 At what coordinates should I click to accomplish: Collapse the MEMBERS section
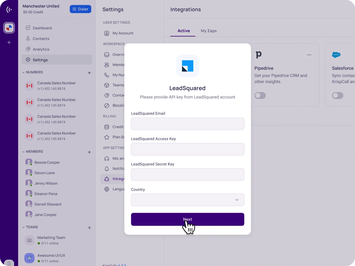point(24,152)
